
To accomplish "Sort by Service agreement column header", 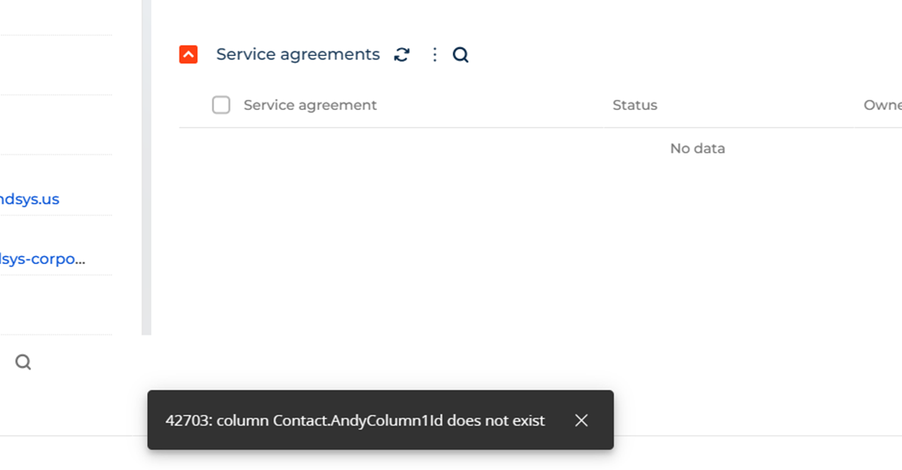I will coord(310,106).
